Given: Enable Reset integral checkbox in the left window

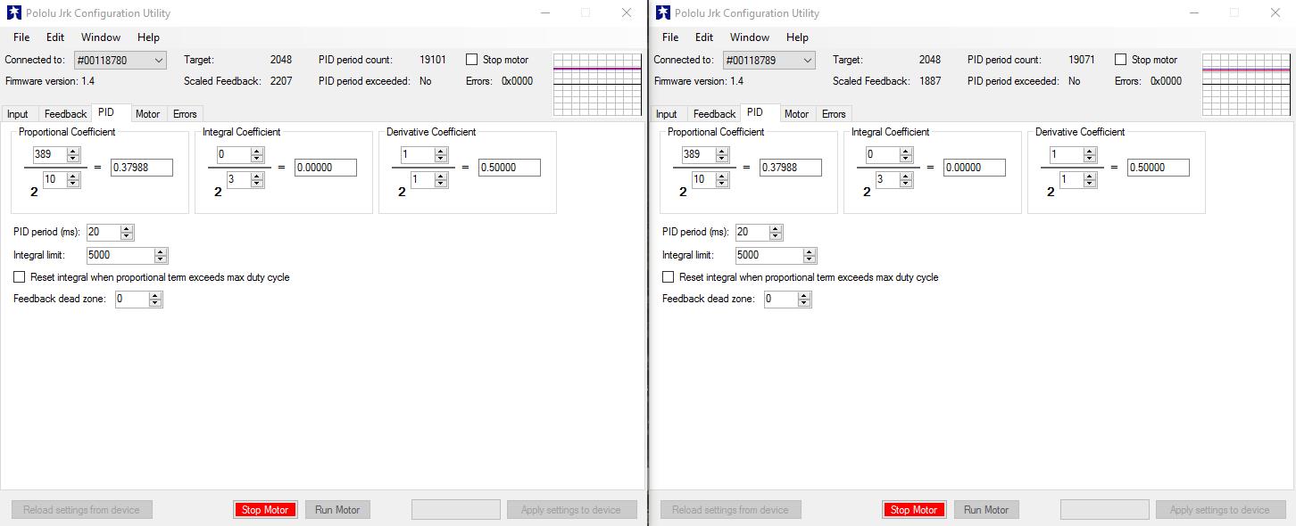Looking at the screenshot, I should 20,277.
